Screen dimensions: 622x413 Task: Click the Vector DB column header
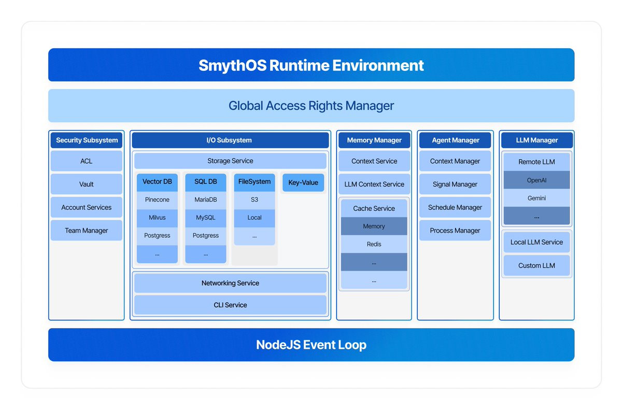point(157,182)
